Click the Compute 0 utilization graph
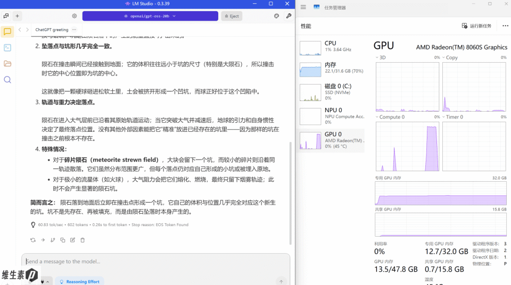Viewport: 511px width, 285px height. point(407,147)
